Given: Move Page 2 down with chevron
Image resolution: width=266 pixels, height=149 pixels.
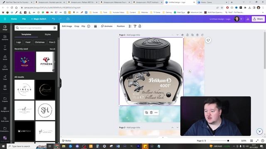Looking at the screenshot, I should [x=177, y=127].
